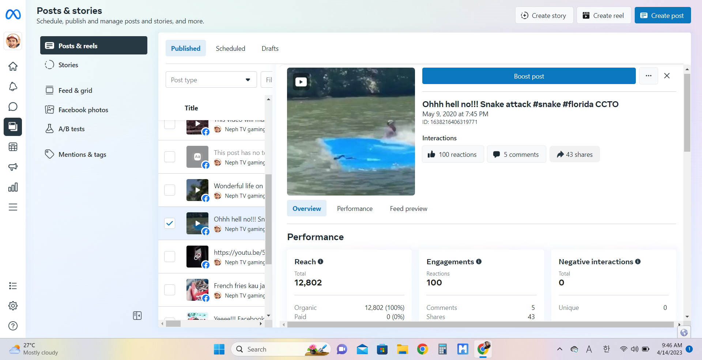The width and height of the screenshot is (702, 360).
Task: Select the Content posts icon in sidebar
Action: 13,127
